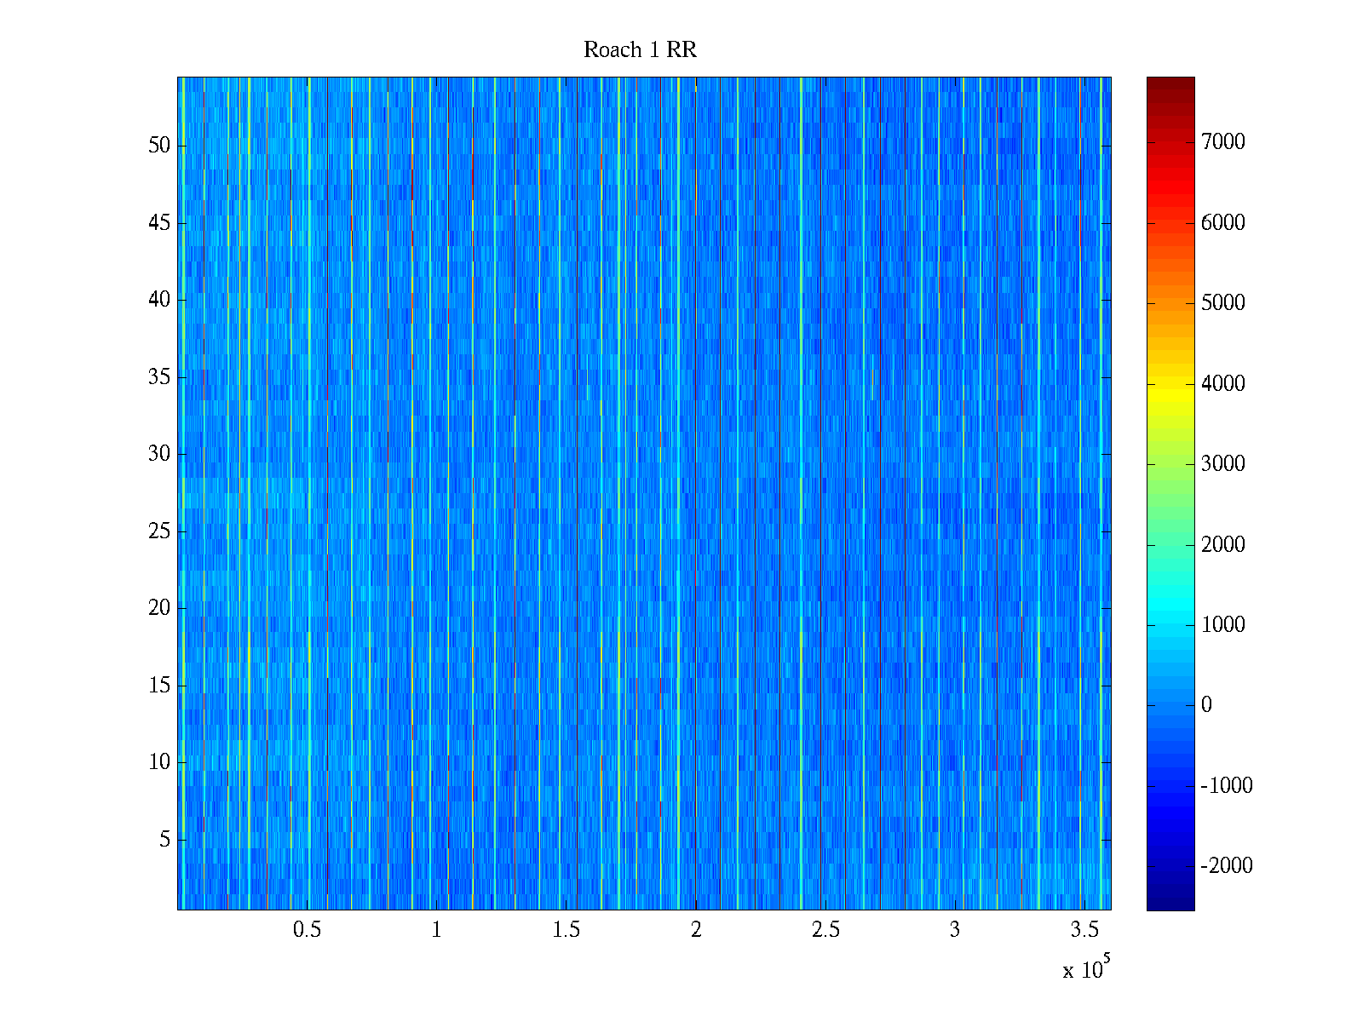
Task: Click the x-axis tick label 0.5
Action: [x=307, y=930]
